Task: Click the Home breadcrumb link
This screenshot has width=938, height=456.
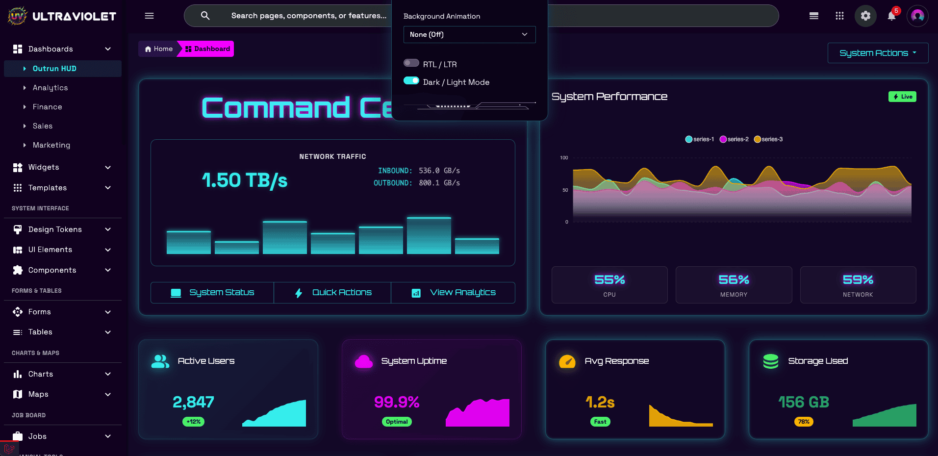Action: click(x=158, y=49)
